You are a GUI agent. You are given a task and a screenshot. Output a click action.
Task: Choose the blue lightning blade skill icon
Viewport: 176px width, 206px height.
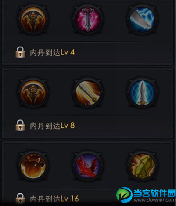(142, 20)
